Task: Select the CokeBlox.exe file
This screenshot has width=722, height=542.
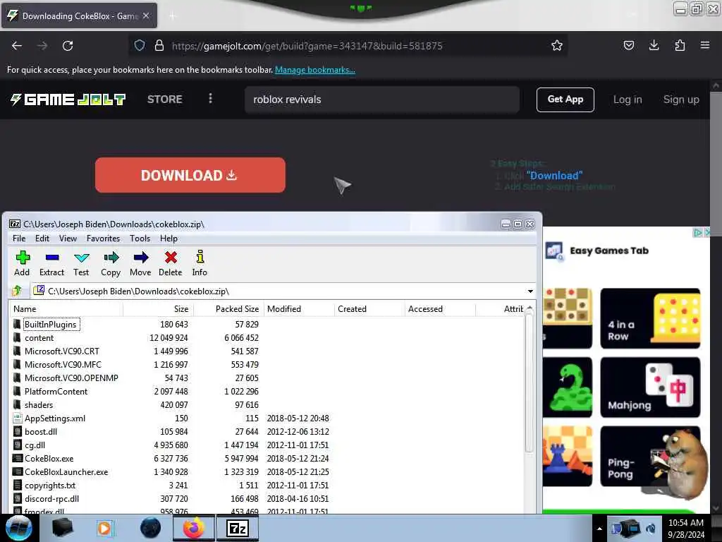Action: tap(49, 459)
